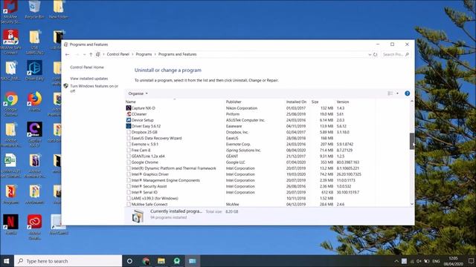This screenshot has height=267, width=476.
Task: Expand the view options dropdown arrow
Action: pos(397,93)
